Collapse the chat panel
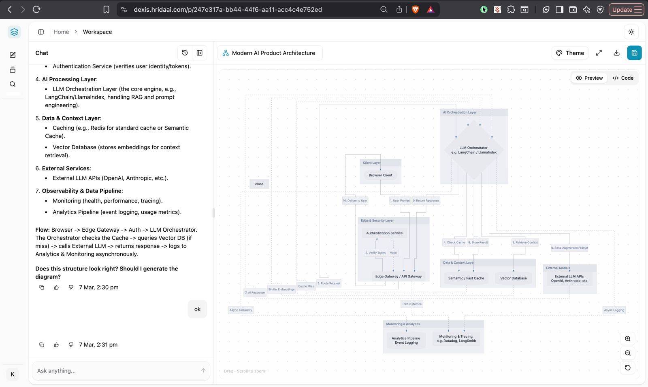The height and width of the screenshot is (387, 648). (200, 53)
